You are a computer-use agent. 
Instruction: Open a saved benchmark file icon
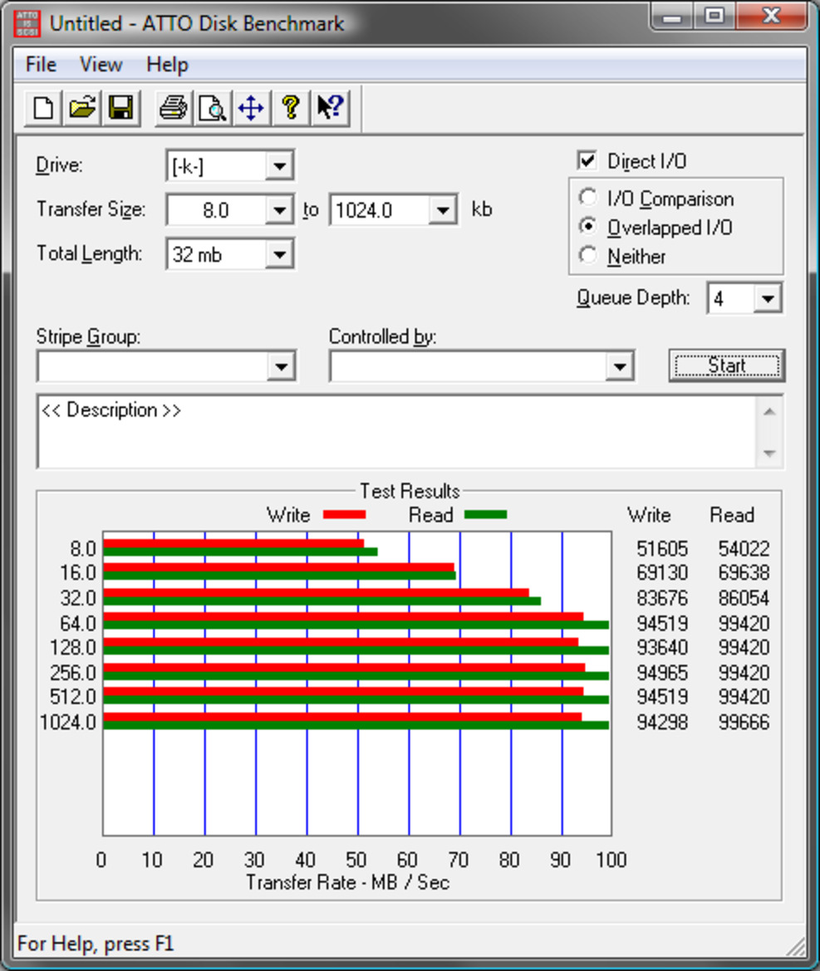click(82, 108)
